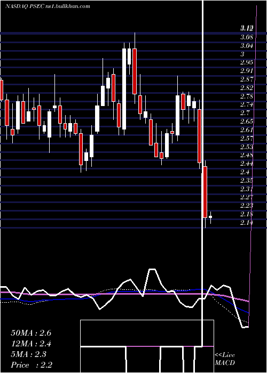
Task: Click the 2.78 price axis label
Action: coord(247,96)
